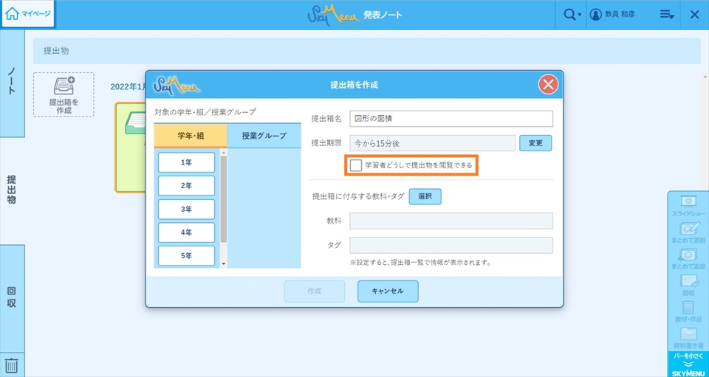Click the trash can icon at bottom left

12,364
